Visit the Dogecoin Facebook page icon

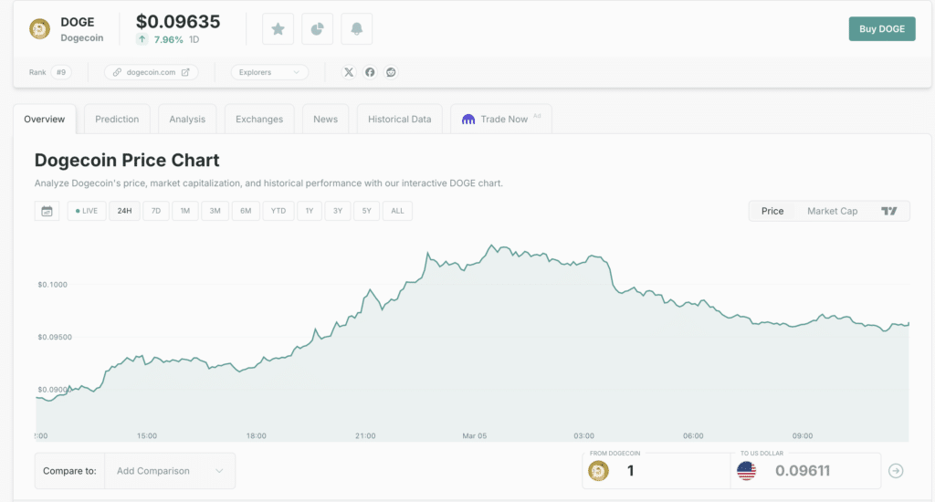370,72
